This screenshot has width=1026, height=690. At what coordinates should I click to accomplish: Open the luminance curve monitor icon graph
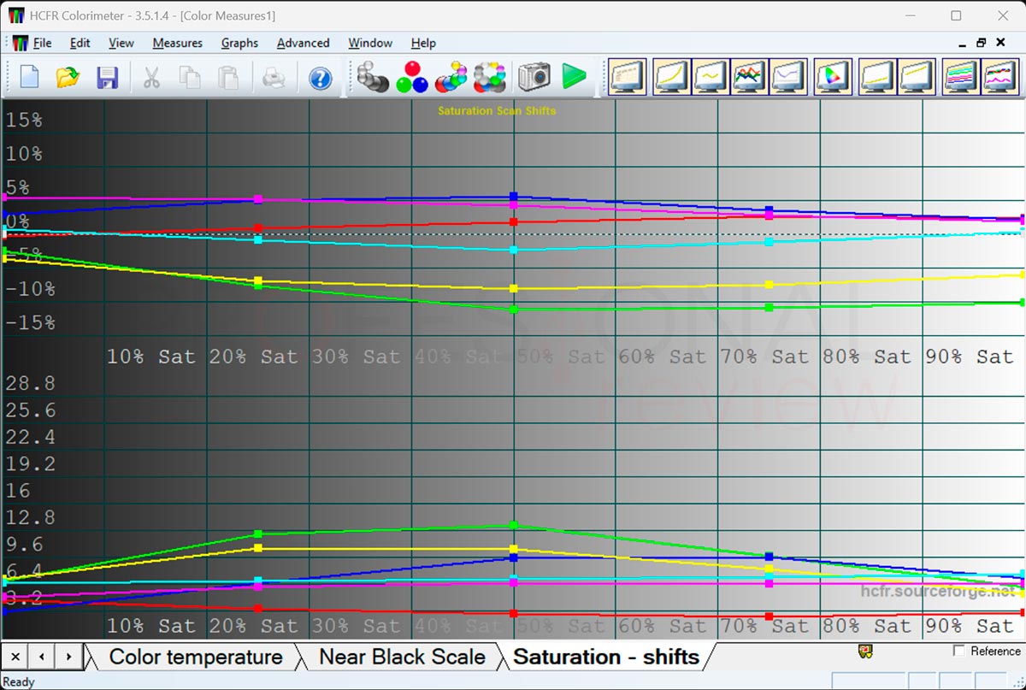click(670, 77)
